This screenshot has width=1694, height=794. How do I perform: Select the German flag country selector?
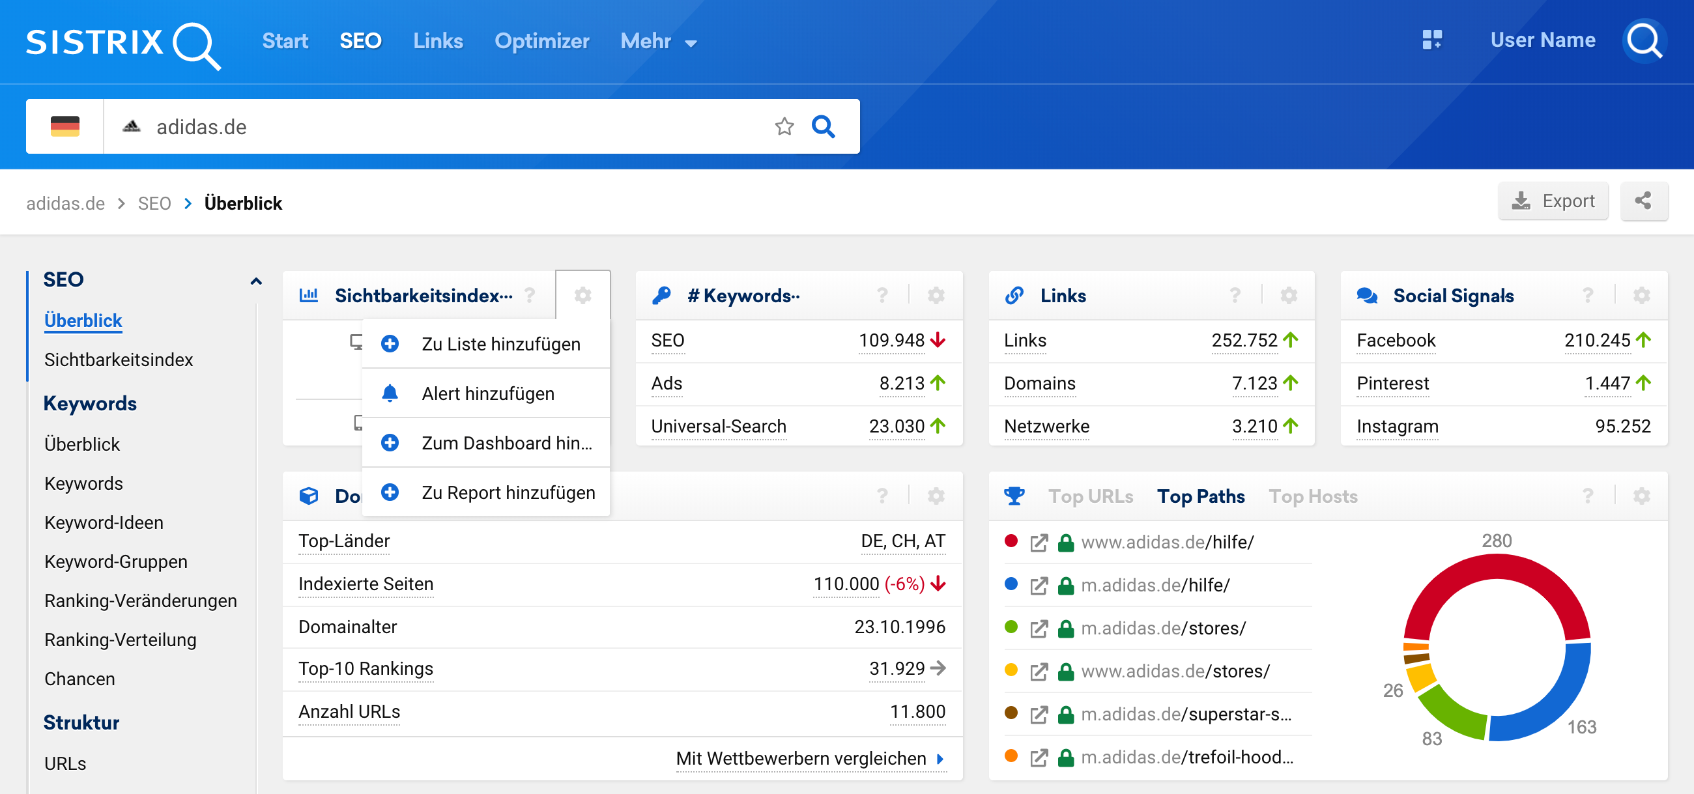[65, 126]
